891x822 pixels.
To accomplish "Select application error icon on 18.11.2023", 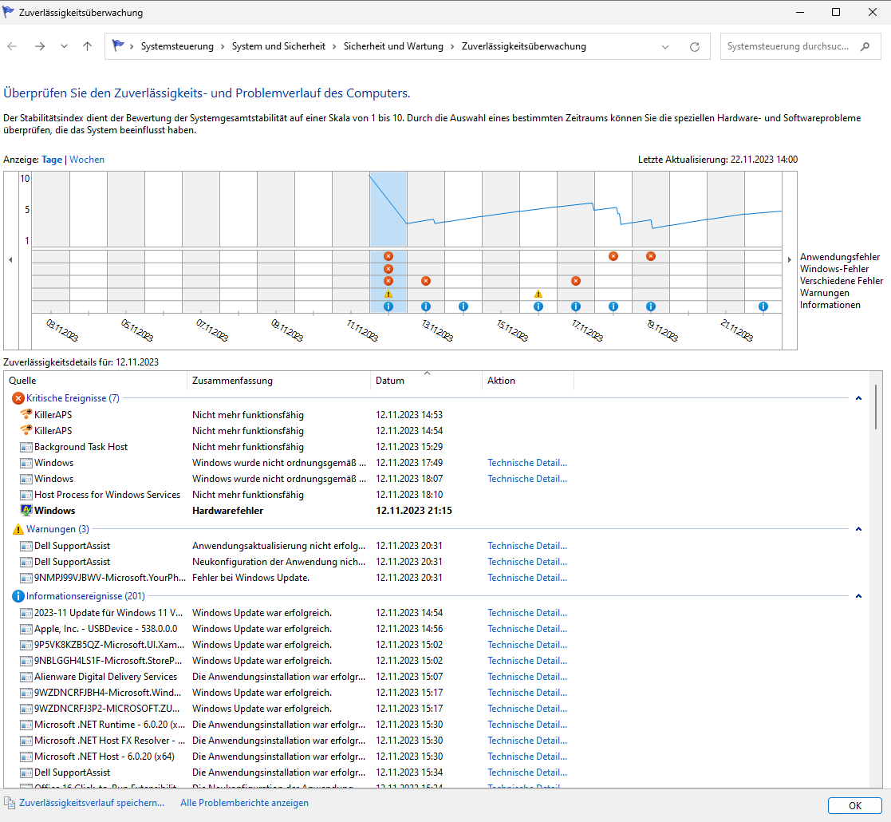I will (613, 256).
